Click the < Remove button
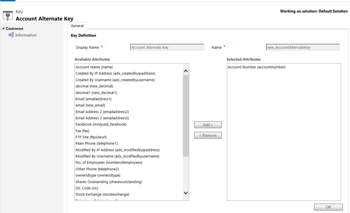Screen dimensions: 350x213 [x=208, y=135]
